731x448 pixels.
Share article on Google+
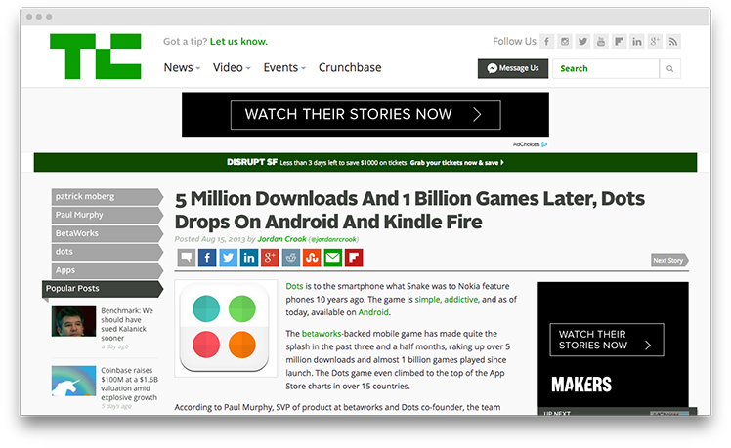click(270, 258)
